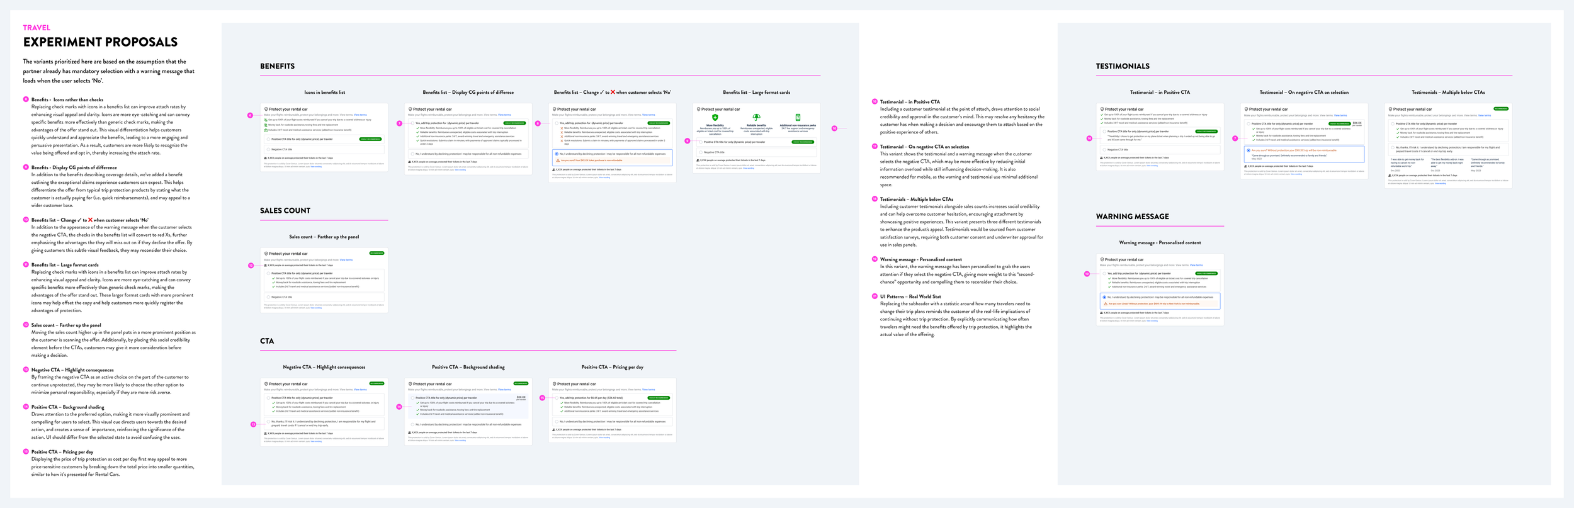
Task: Click 'Highly recommended' badge in Large format cards mockup
Action: click(x=803, y=142)
